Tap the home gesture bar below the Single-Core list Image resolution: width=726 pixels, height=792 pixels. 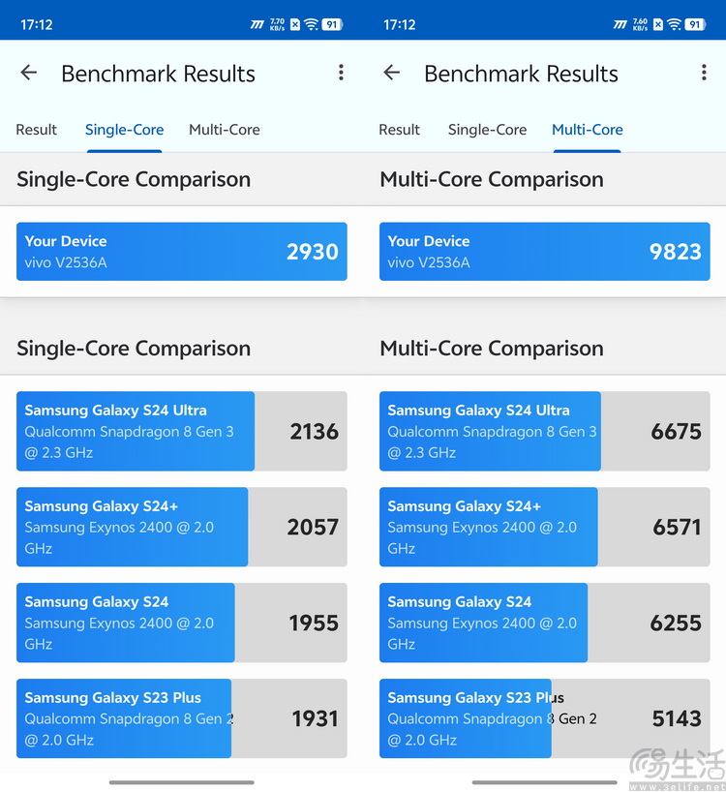181,781
